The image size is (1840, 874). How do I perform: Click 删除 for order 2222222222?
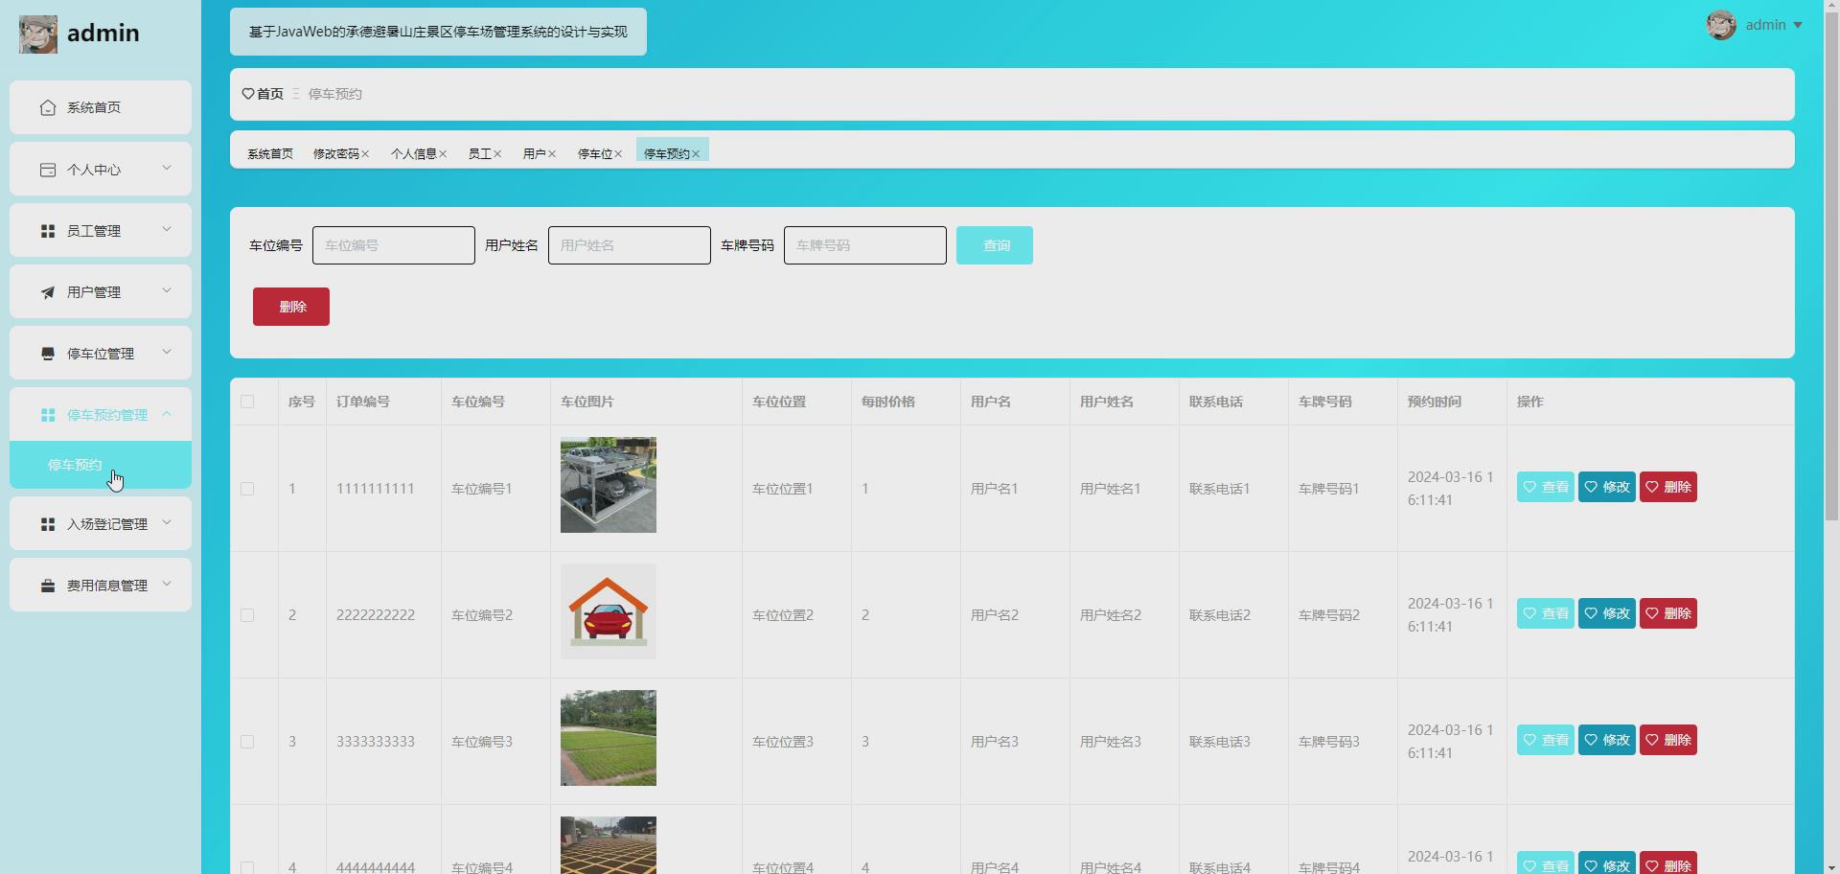[x=1668, y=613]
